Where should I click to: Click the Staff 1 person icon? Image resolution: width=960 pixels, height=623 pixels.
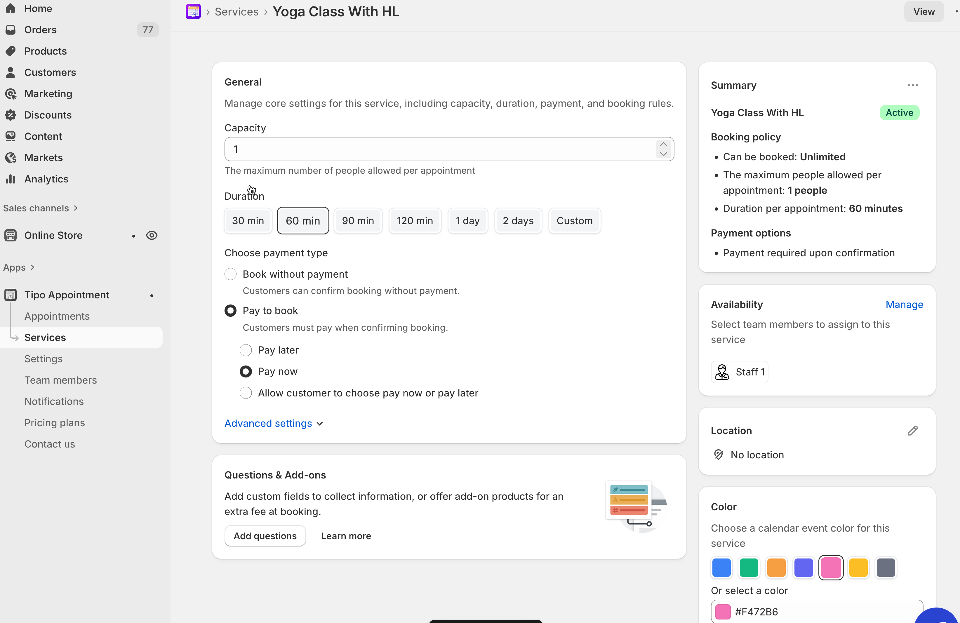coord(722,372)
